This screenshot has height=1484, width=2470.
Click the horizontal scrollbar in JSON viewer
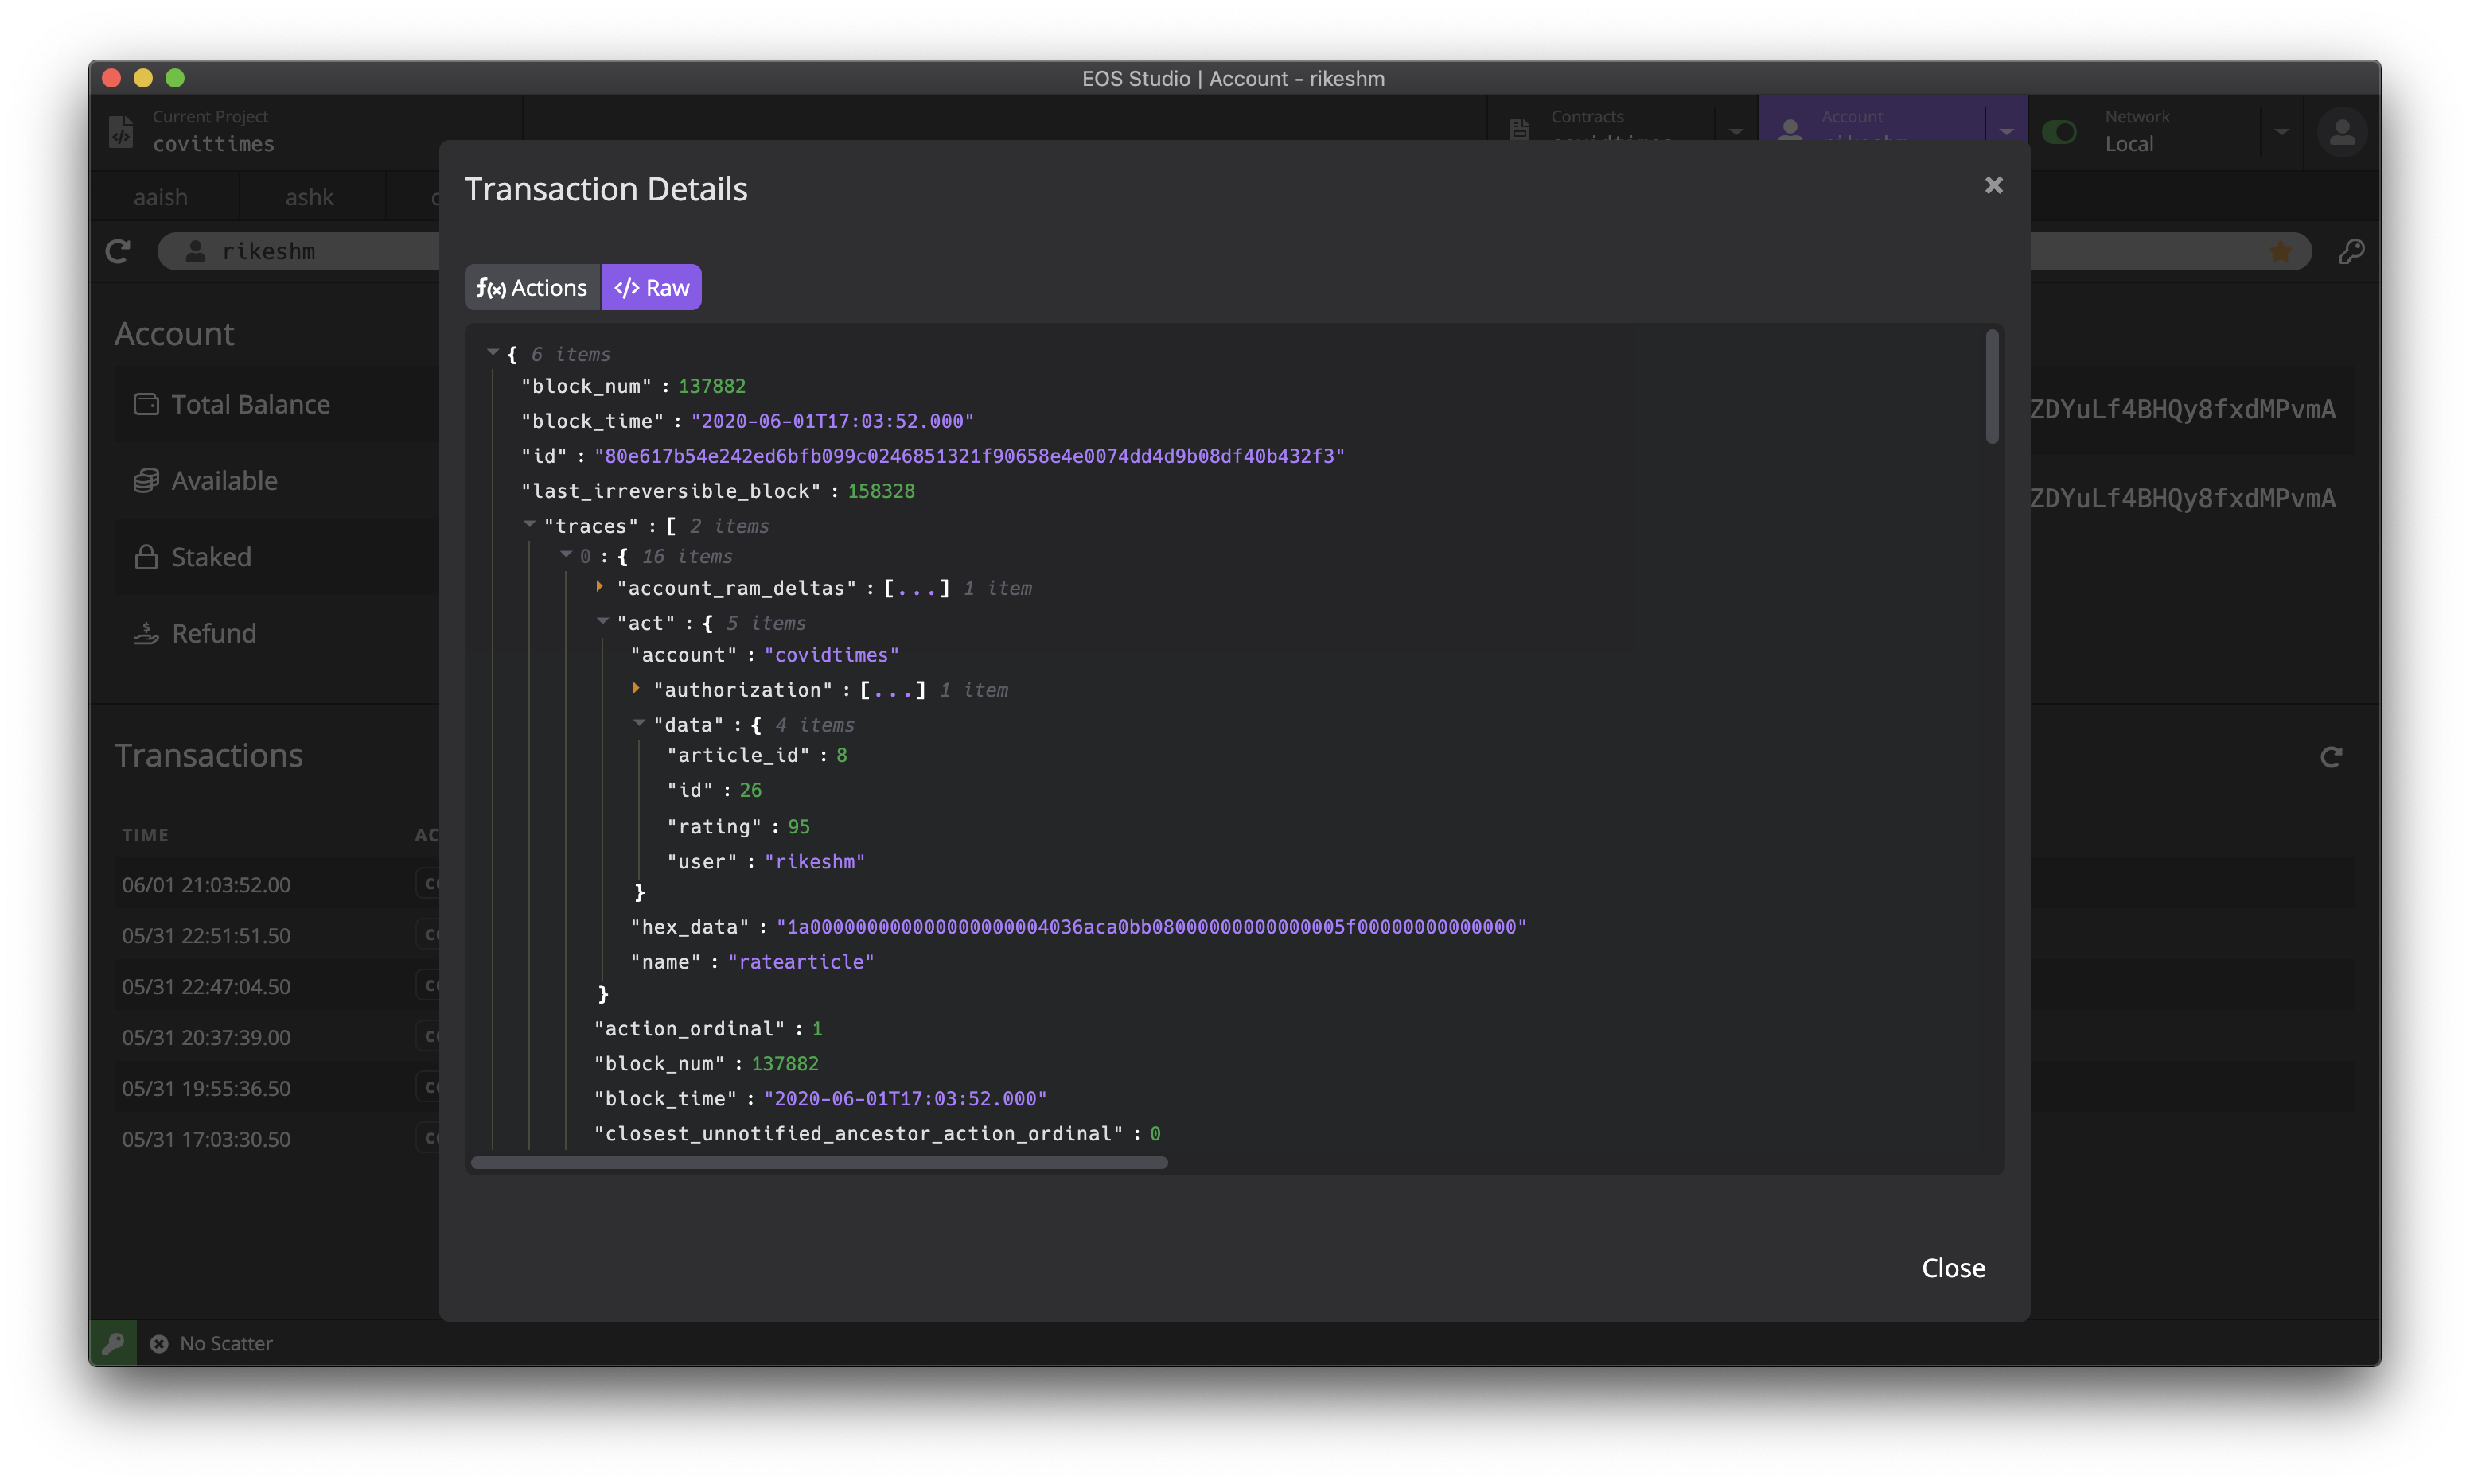click(x=818, y=1163)
